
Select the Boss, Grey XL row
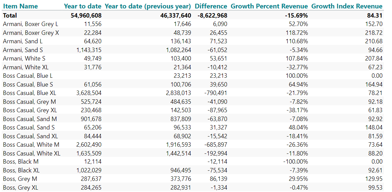tap(21, 188)
